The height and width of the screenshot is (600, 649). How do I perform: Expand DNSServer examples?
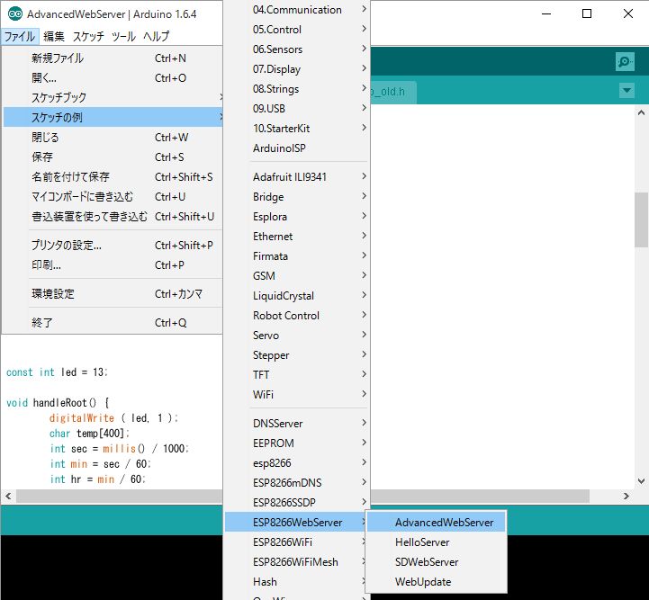coord(296,424)
